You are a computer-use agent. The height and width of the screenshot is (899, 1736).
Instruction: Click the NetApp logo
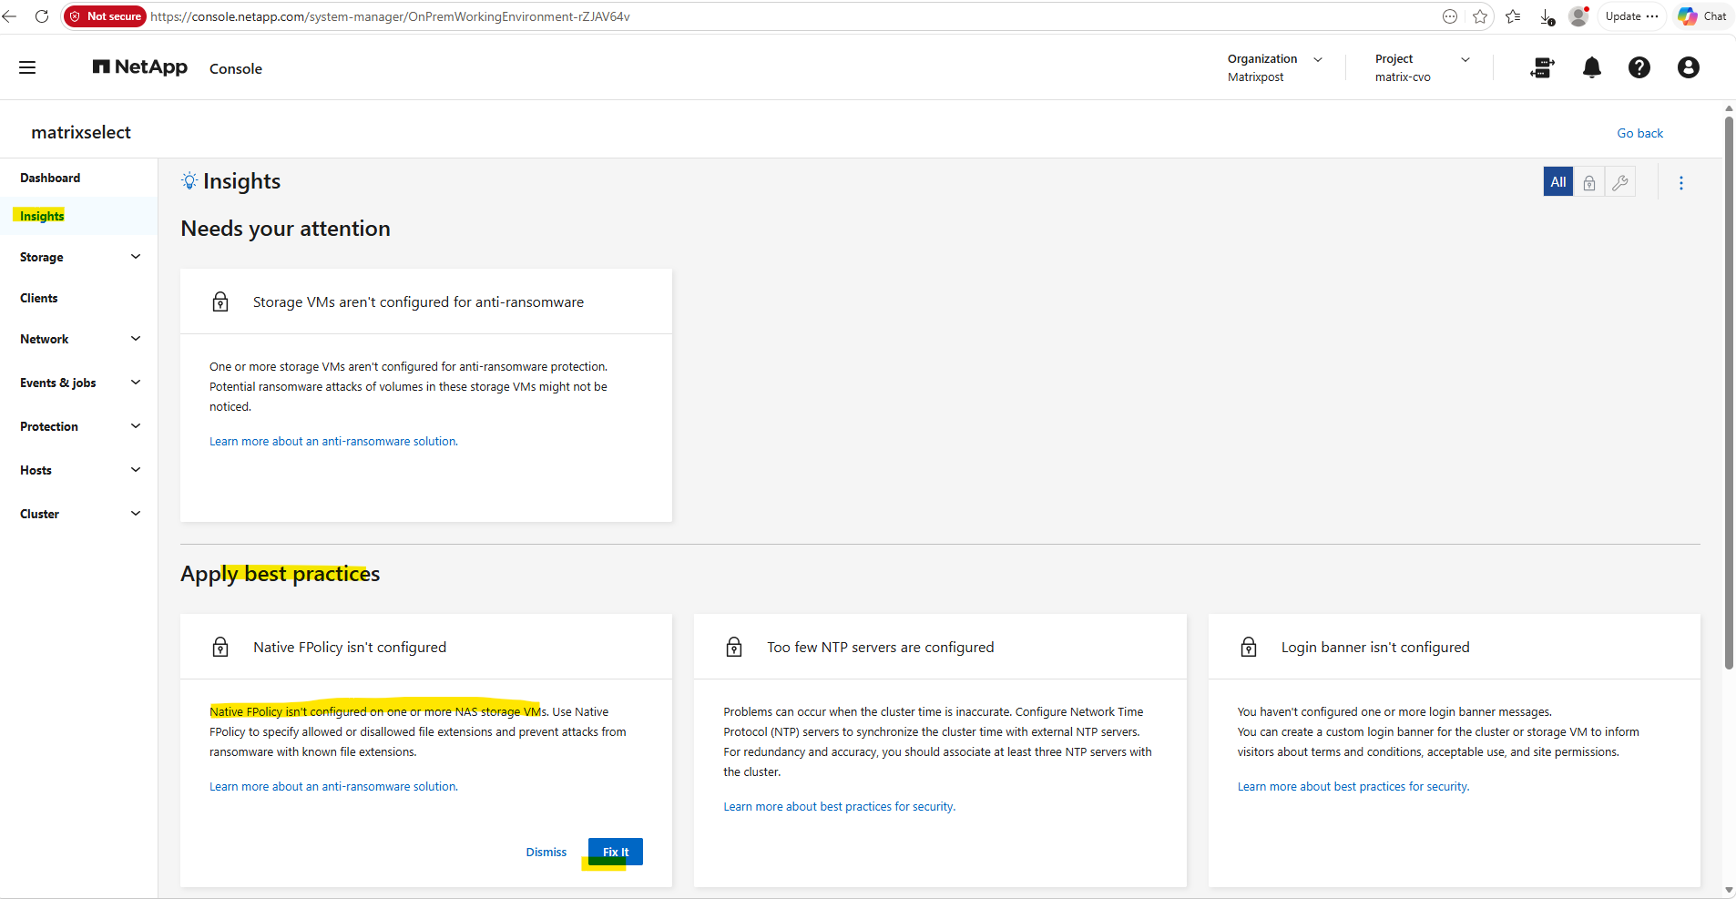point(140,67)
